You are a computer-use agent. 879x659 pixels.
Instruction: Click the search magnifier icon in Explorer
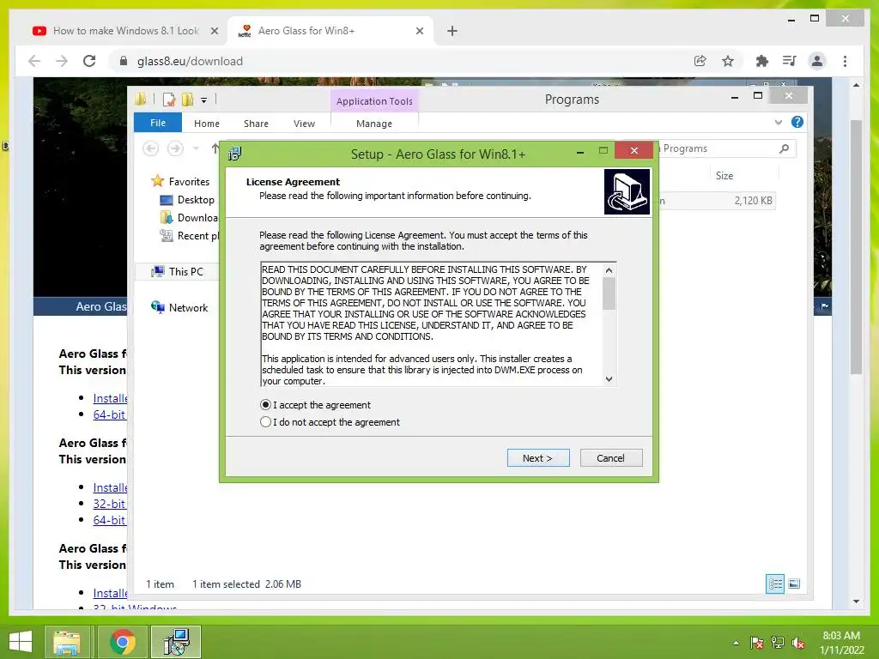785,148
